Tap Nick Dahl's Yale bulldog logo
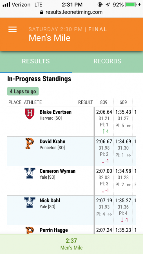This screenshot has height=254, width=143. point(30,202)
